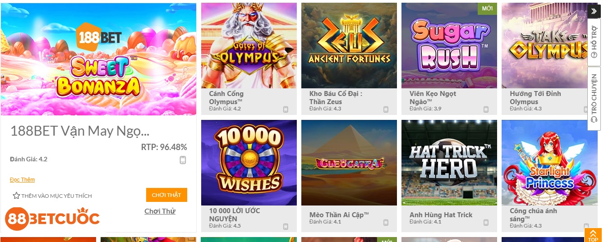Image resolution: width=604 pixels, height=242 pixels.
Task: Click the star icon to add to favorites
Action: (x=16, y=196)
